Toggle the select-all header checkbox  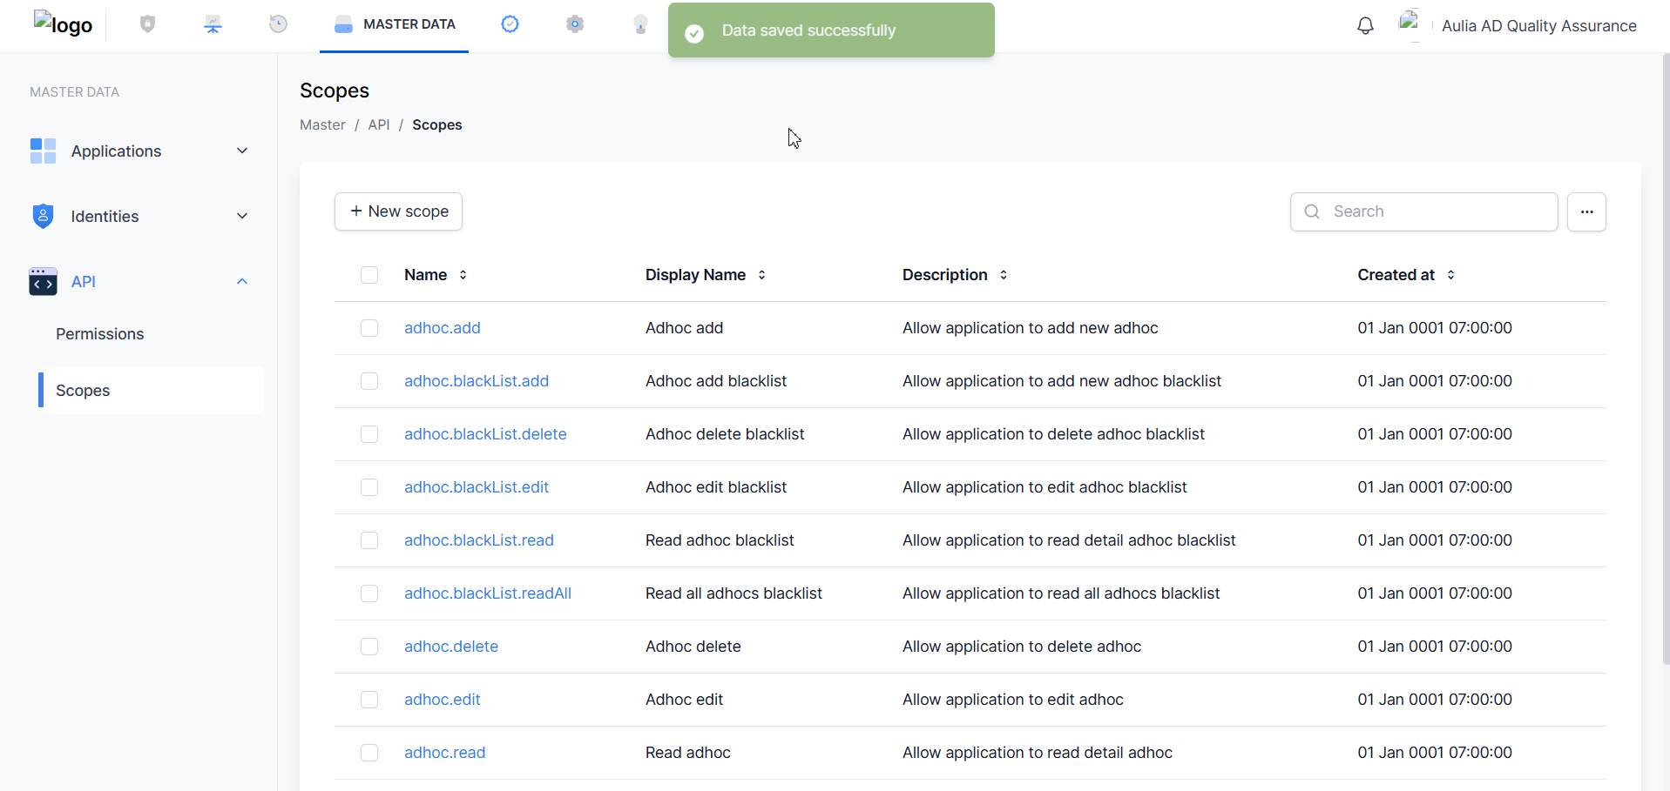pos(369,275)
